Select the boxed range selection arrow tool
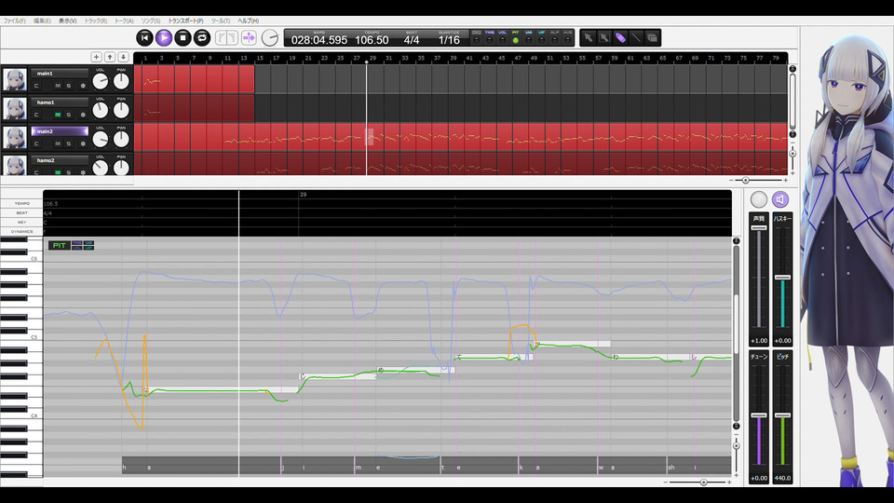The height and width of the screenshot is (503, 894). tap(605, 37)
